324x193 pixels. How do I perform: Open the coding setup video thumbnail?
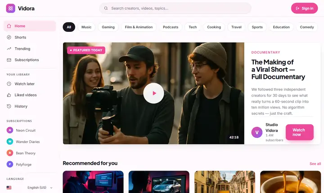click(93, 182)
